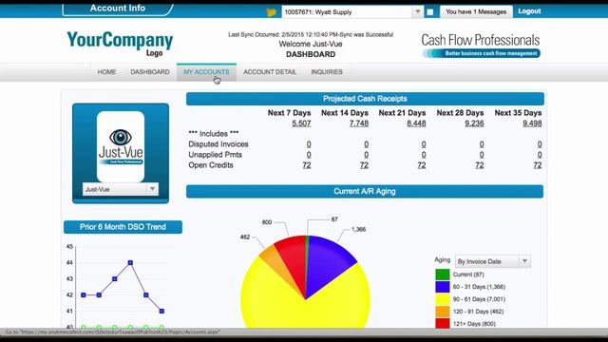Click the Open Credits row label
Viewport: 608px width, 342px height.
211,165
